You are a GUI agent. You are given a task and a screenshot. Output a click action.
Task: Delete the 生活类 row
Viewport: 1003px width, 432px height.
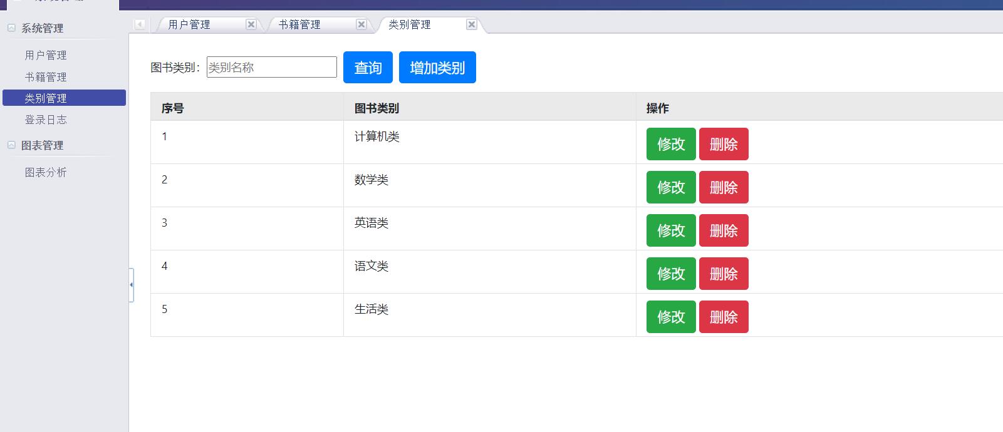[x=724, y=317]
